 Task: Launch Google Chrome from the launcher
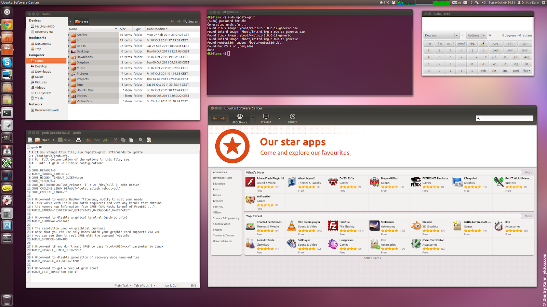[x=7, y=25]
